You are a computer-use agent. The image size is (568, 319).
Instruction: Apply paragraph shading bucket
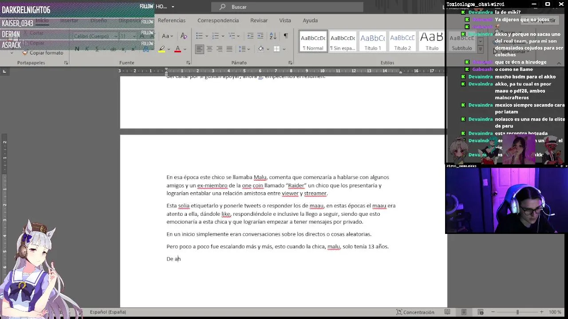pyautogui.click(x=261, y=49)
